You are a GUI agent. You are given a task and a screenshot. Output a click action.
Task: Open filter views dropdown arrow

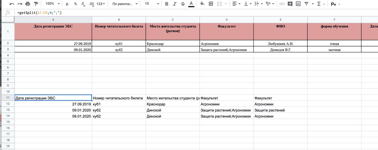(312, 4)
